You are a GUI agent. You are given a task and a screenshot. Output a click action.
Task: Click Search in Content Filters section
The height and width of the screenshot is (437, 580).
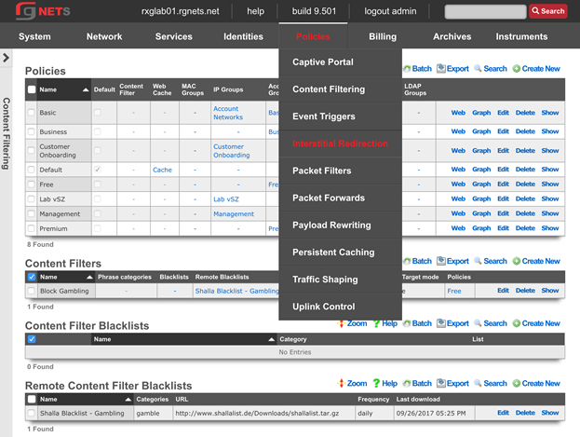pos(491,261)
